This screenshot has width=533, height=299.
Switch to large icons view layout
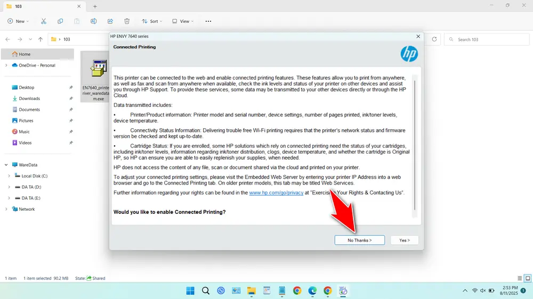click(528, 278)
